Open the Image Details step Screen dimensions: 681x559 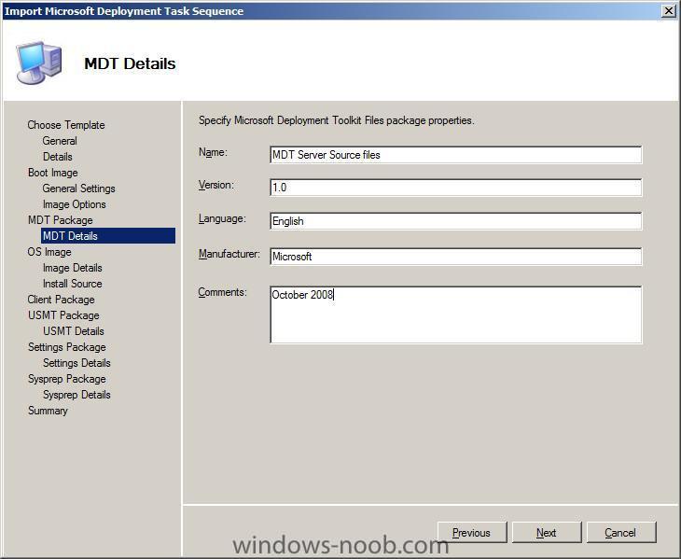[x=73, y=268]
